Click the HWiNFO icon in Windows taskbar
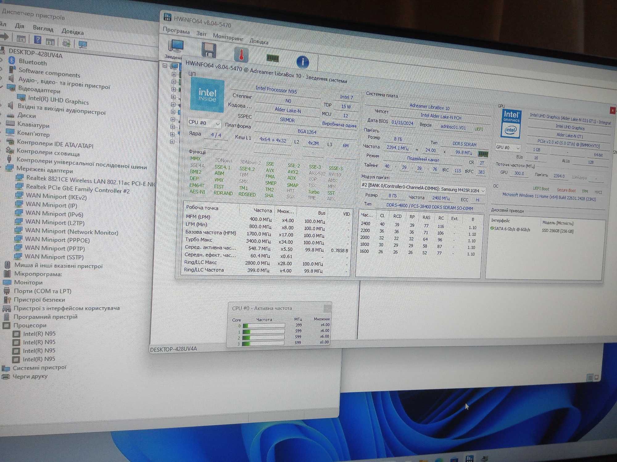617x462 pixels. point(470,459)
